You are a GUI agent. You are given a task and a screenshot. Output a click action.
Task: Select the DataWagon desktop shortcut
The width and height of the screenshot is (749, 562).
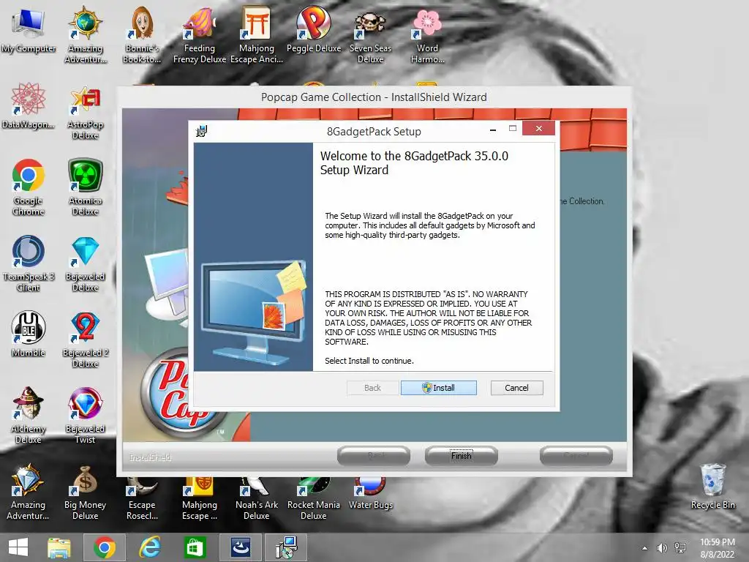pyautogui.click(x=29, y=106)
